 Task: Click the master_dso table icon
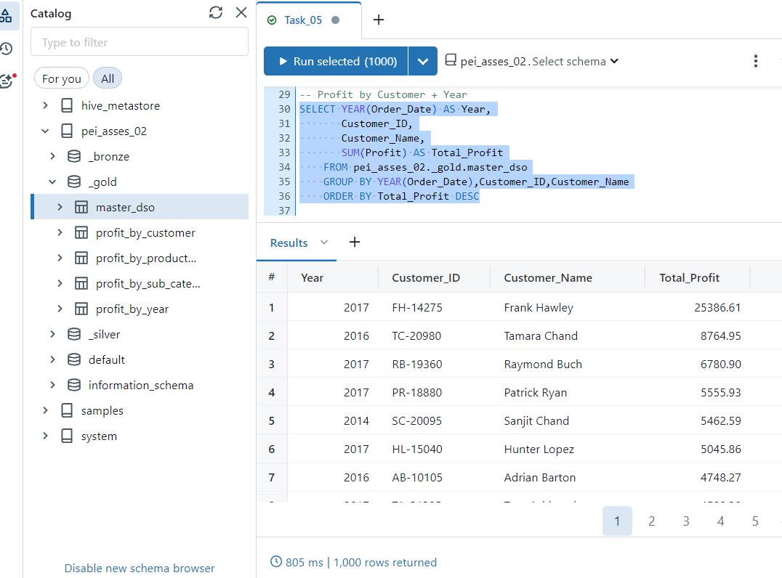[81, 207]
